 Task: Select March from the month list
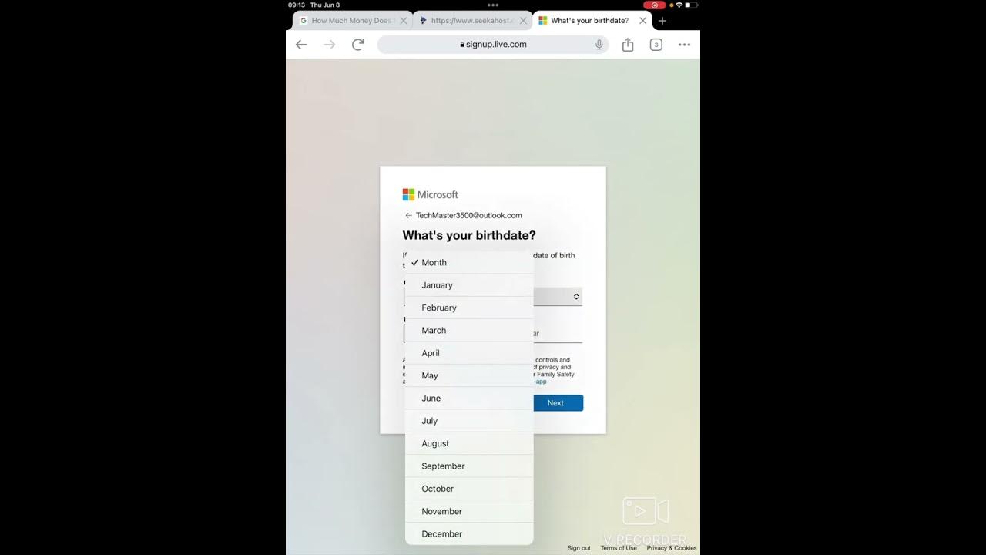[469, 331]
